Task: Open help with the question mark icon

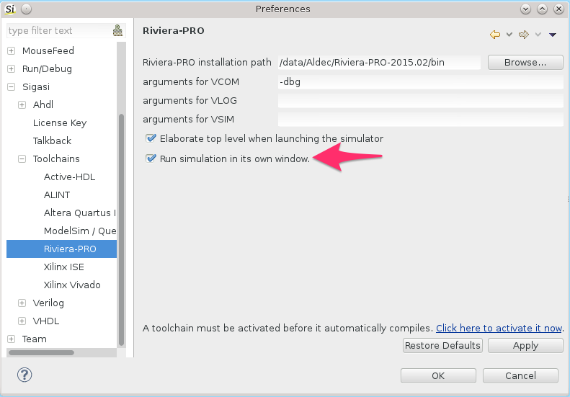Action: pyautogui.click(x=25, y=375)
